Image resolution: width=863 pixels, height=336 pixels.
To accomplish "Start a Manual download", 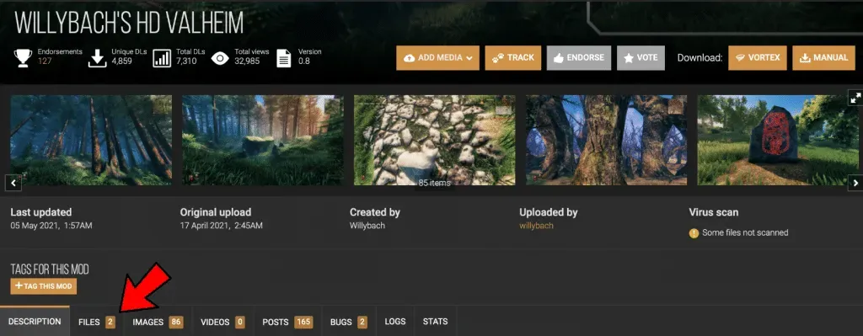I will (x=823, y=58).
